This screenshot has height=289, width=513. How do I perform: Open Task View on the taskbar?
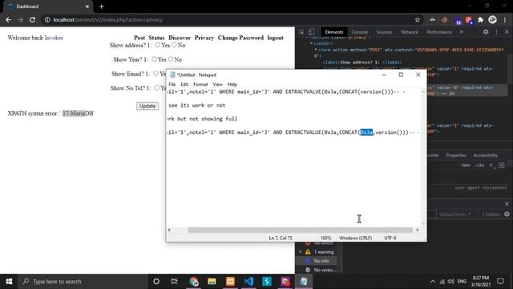(x=174, y=282)
